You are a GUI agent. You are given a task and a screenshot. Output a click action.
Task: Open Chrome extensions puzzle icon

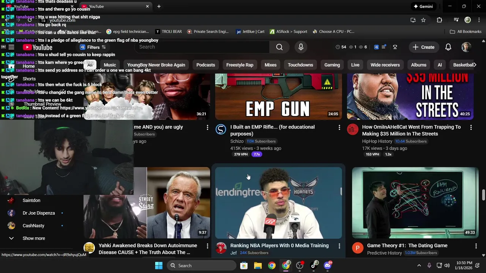tap(439, 20)
